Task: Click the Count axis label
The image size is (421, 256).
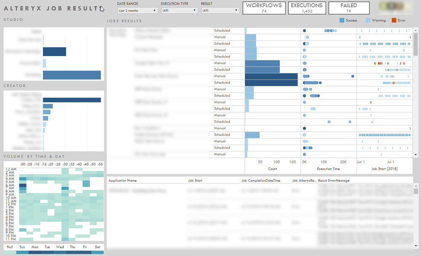Action: coord(272,169)
